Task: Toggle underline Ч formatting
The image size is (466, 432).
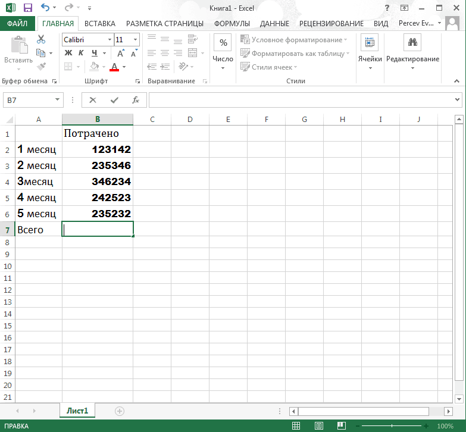Action: tap(95, 53)
